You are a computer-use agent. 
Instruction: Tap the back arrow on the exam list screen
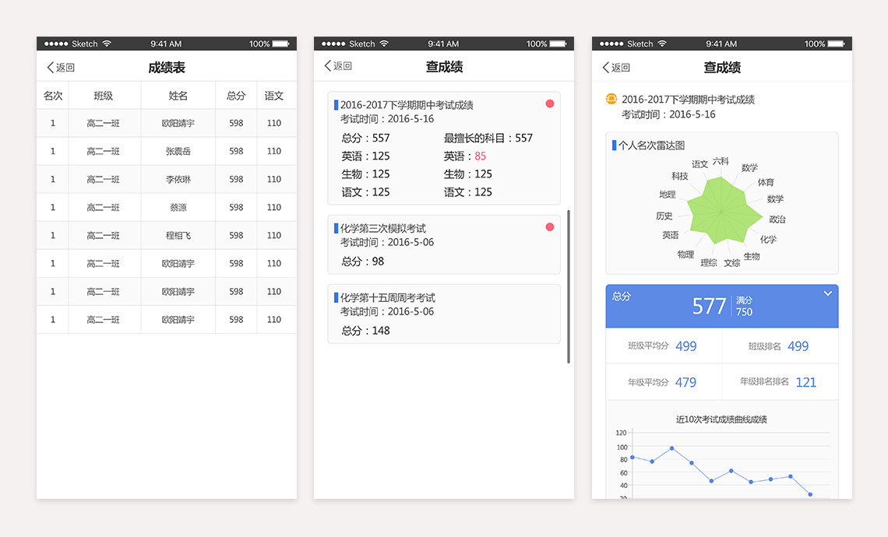329,66
